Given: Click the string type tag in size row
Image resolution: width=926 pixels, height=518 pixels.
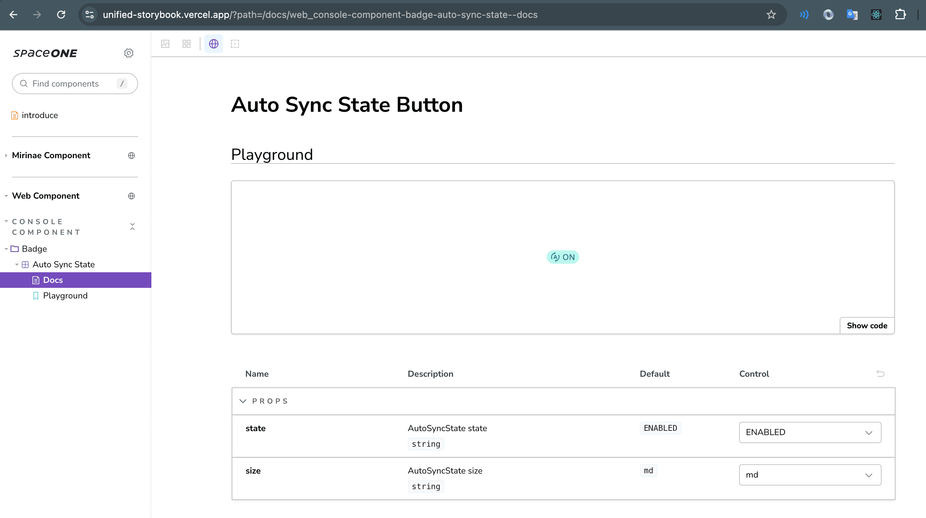Looking at the screenshot, I should click(426, 487).
